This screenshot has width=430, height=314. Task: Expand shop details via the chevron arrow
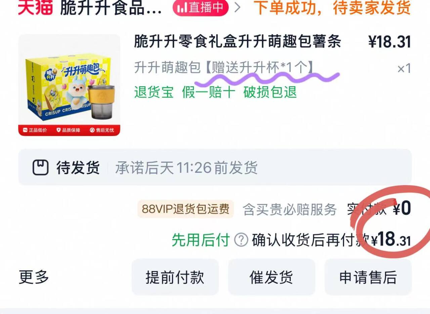(238, 8)
